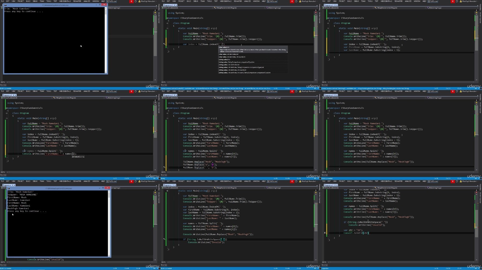Viewport: 482px width, 270px height.
Task: Toggle the Program.cs tab pin in the Convert.ToInt32 editor
Action: [335, 185]
